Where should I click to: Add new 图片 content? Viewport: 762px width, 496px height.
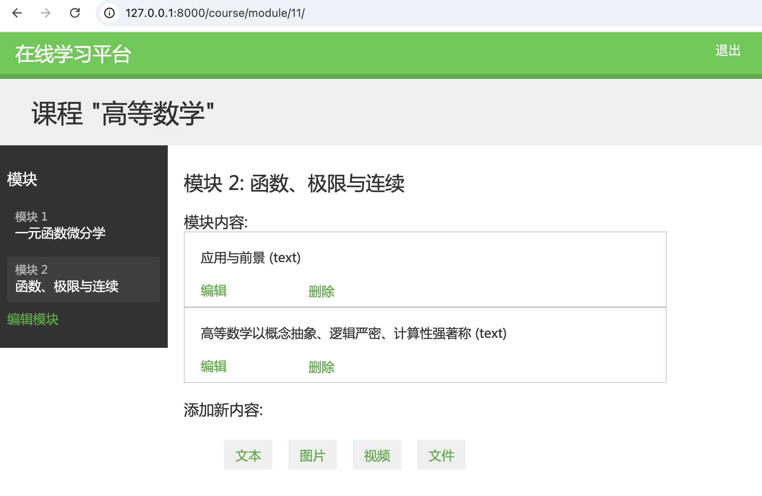313,455
